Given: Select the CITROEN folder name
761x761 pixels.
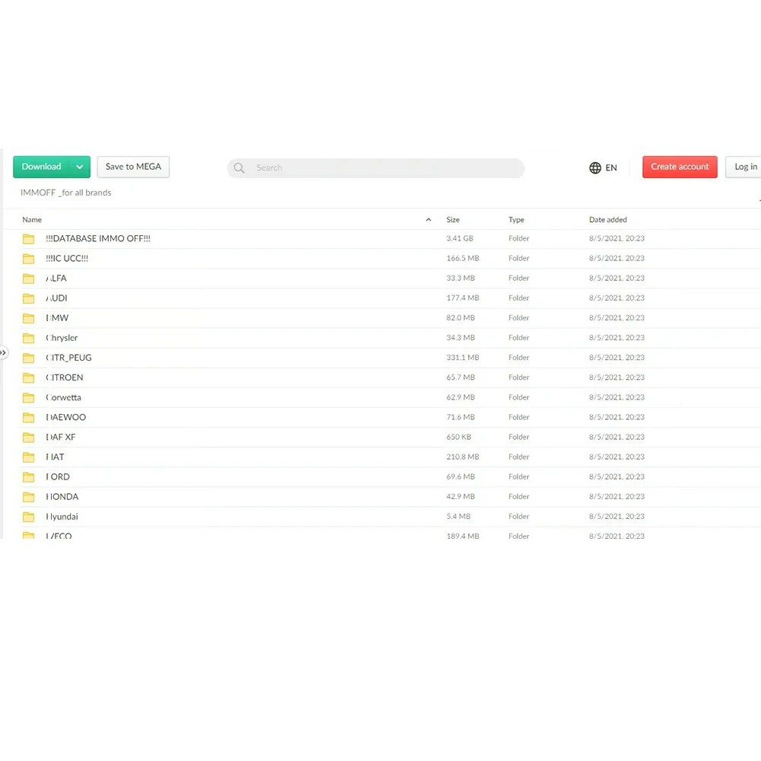Looking at the screenshot, I should coord(65,378).
